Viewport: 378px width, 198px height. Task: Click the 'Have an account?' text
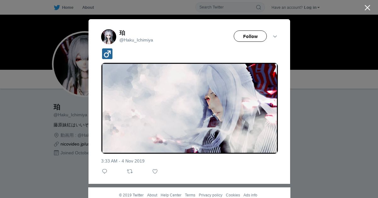[287, 8]
